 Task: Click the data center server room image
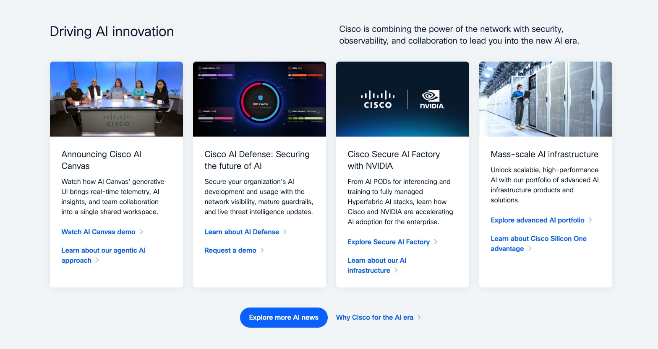[546, 99]
